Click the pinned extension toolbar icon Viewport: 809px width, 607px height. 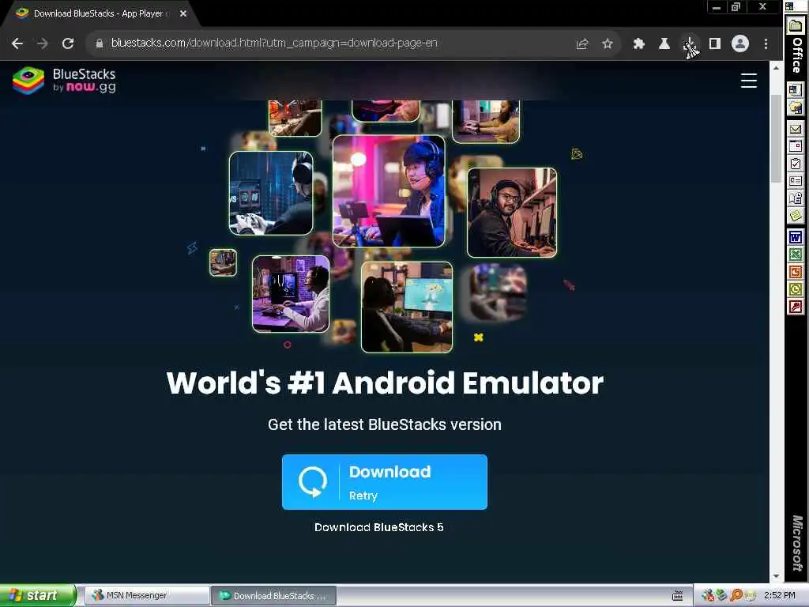(x=690, y=45)
